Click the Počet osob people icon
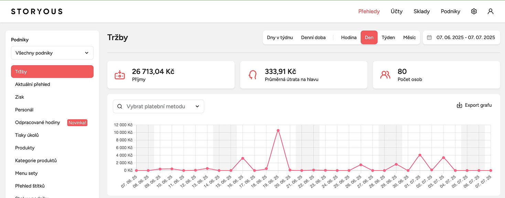Screen dimensions: 505x198 click(385, 75)
